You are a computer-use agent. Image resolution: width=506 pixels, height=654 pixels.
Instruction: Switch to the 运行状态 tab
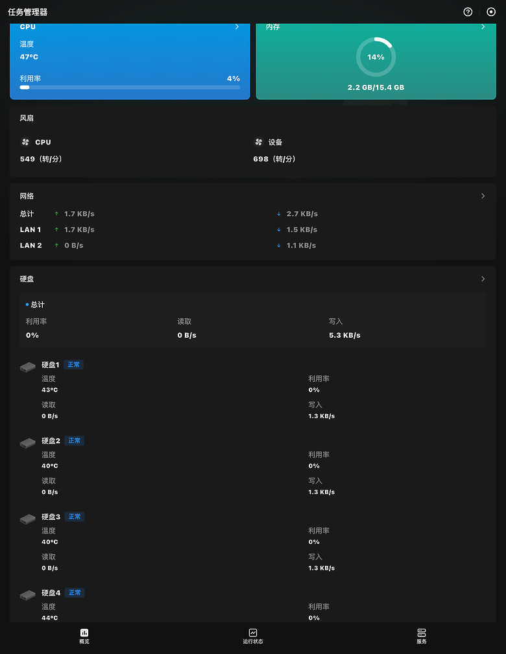click(253, 636)
